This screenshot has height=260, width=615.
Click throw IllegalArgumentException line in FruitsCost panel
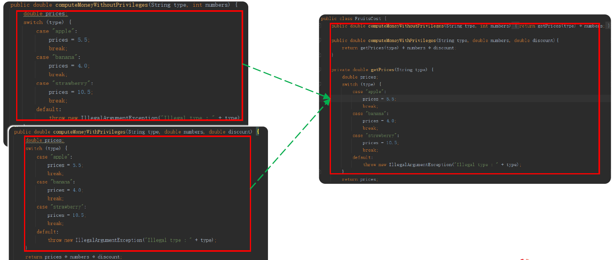[x=442, y=165]
